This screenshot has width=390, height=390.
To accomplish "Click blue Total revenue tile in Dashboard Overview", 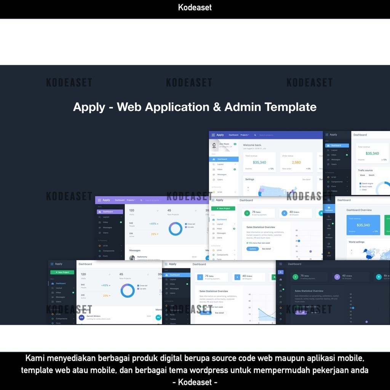I will [363, 225].
